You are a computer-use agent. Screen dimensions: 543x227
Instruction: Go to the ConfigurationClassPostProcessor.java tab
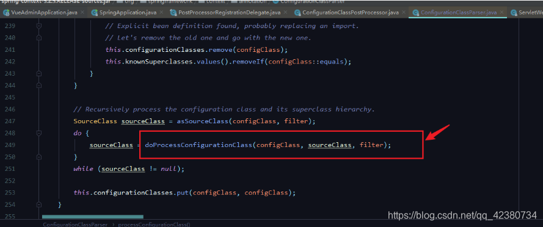[x=350, y=12]
